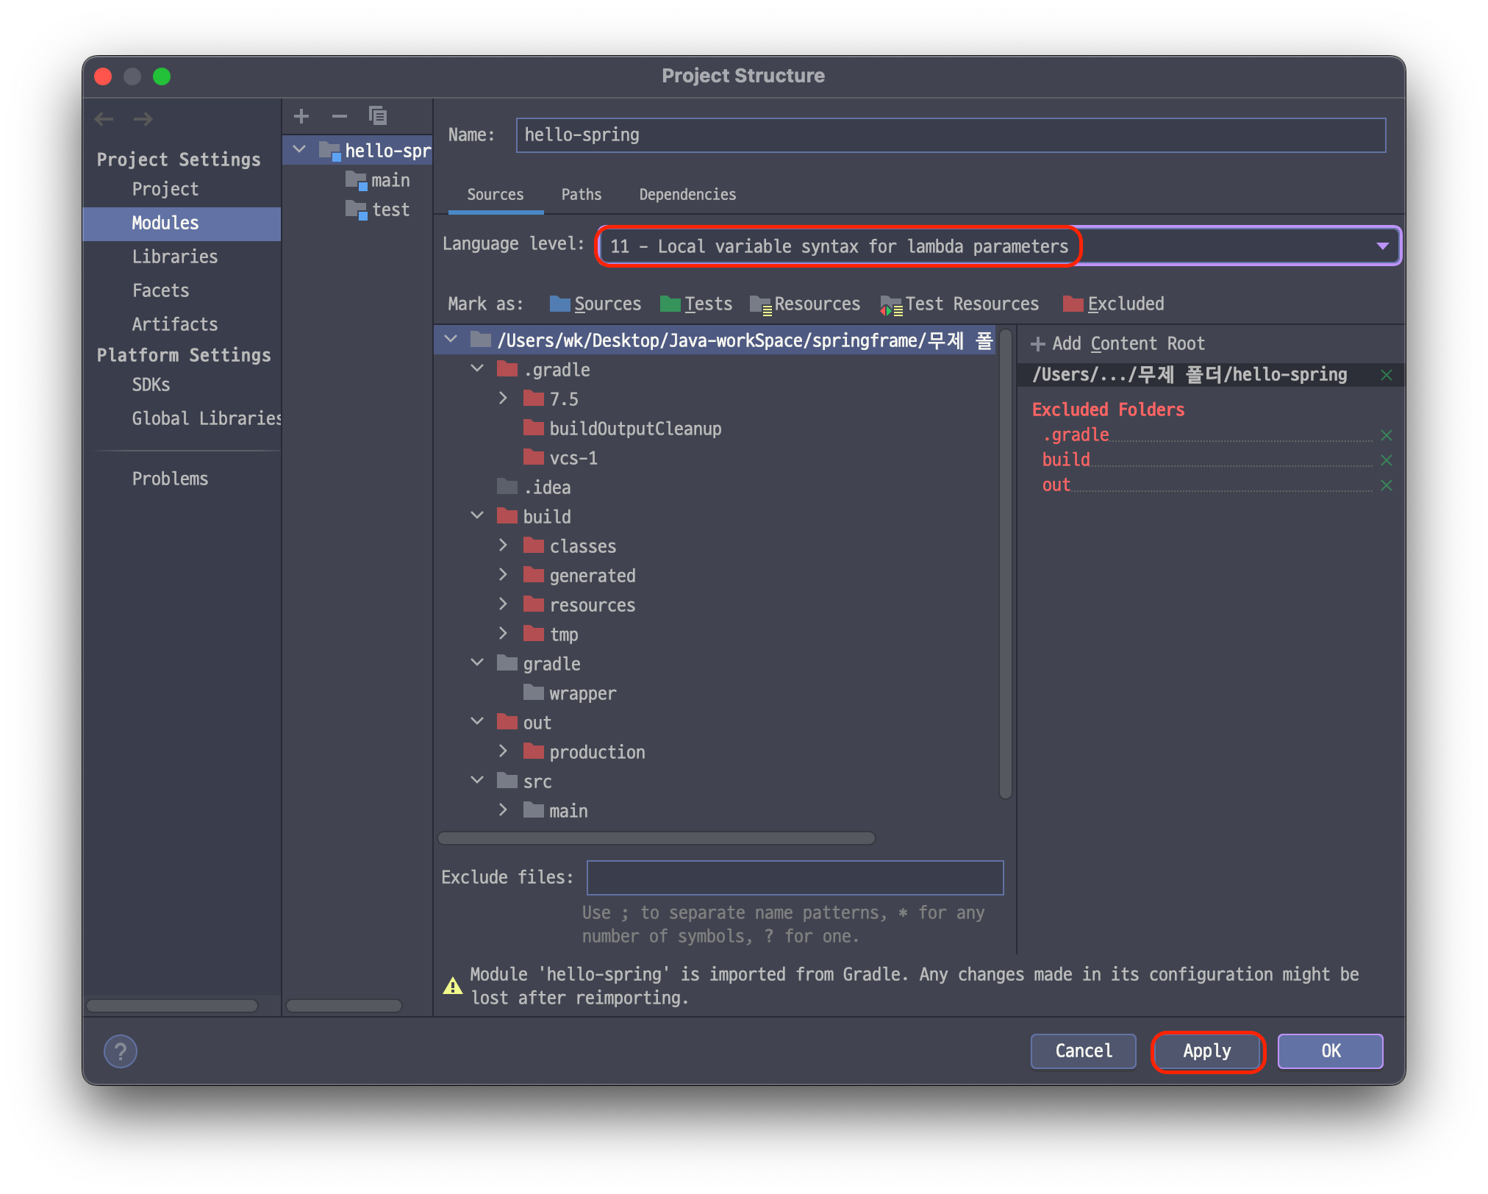Open the Libraries settings section
1488x1194 pixels.
pos(175,257)
